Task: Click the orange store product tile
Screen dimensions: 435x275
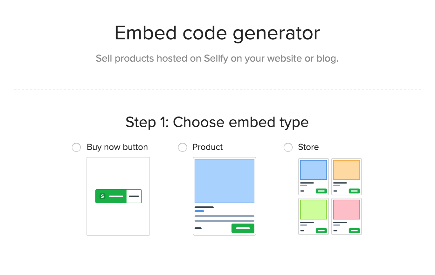Action: tap(347, 177)
